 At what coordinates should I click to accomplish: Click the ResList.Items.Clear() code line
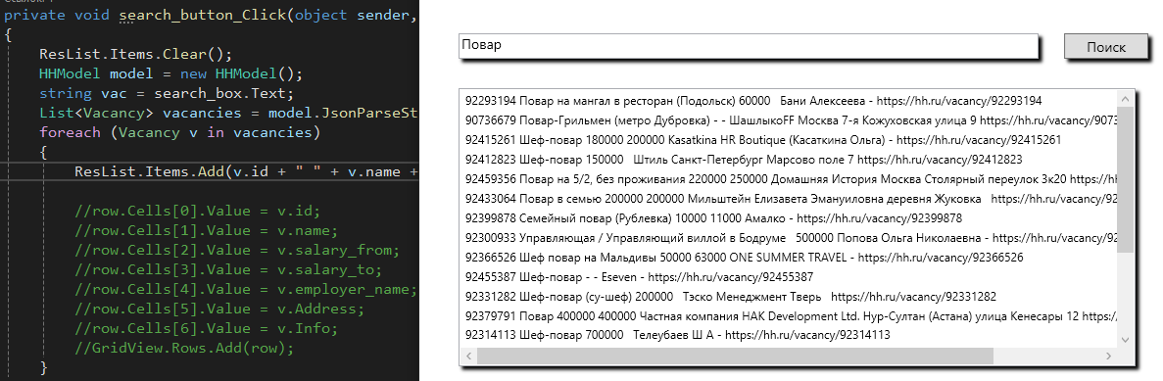[x=136, y=55]
